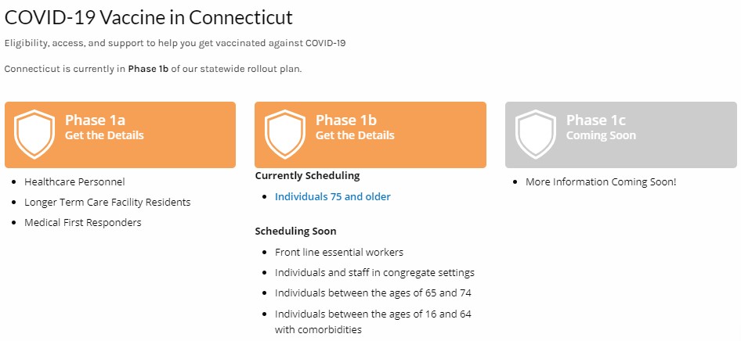
Task: Click the Phase 1a shield icon
Action: coord(34,134)
